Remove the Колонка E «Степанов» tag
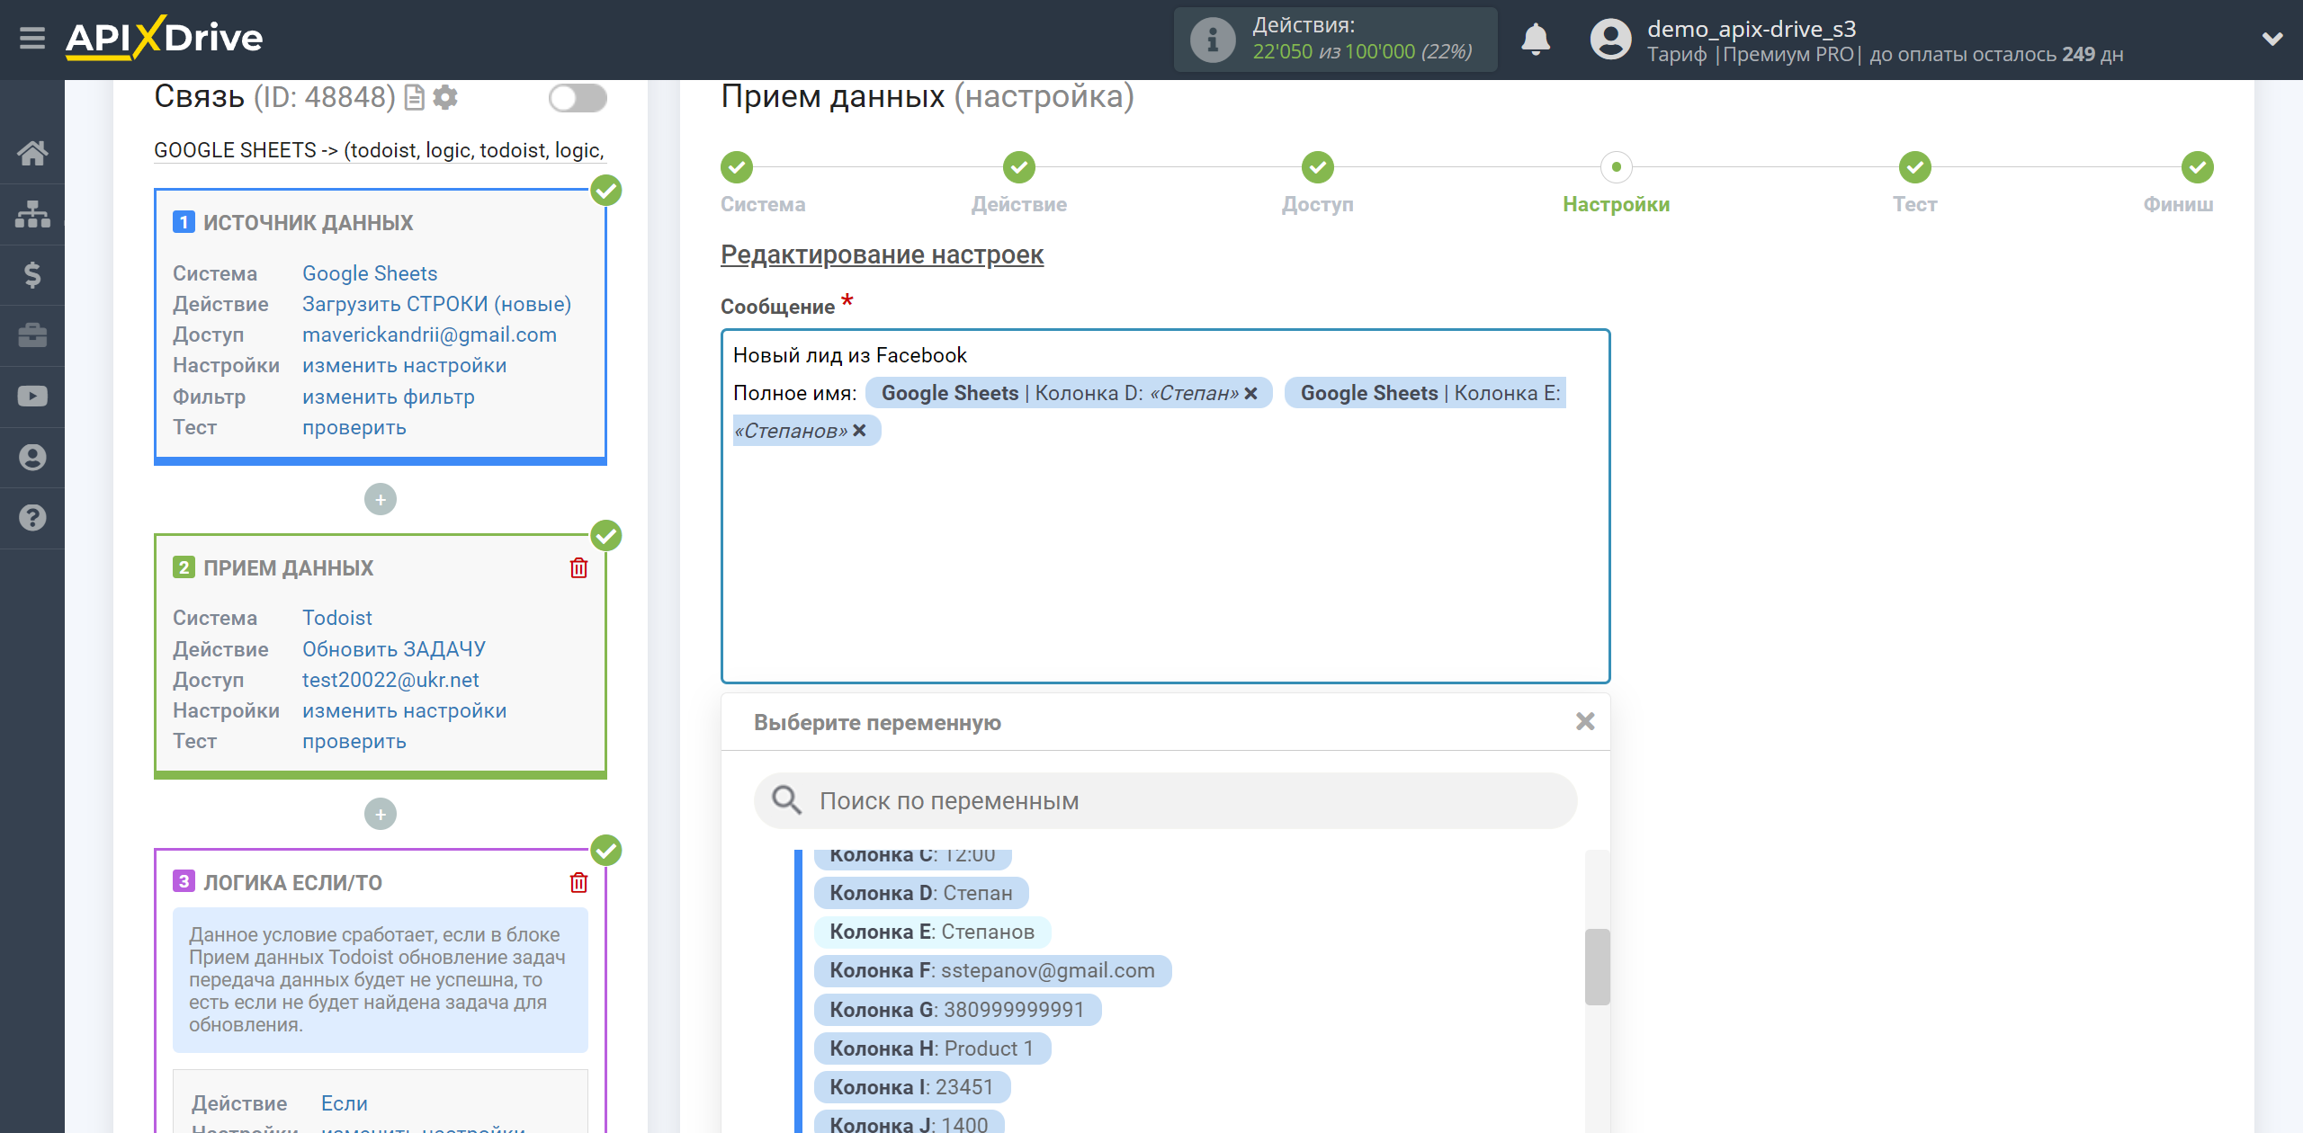Viewport: 2303px width, 1133px height. [859, 431]
